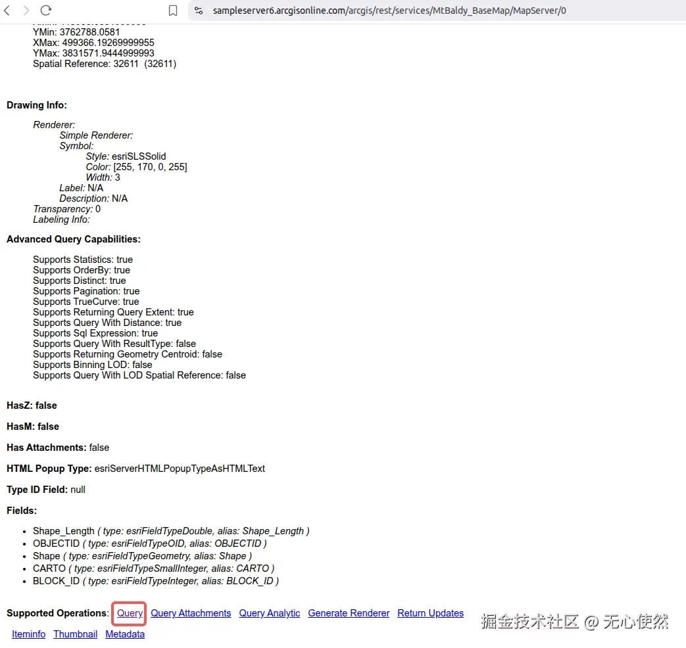Click 'Supports Statistics: true' line
The width and height of the screenshot is (686, 648).
83,260
